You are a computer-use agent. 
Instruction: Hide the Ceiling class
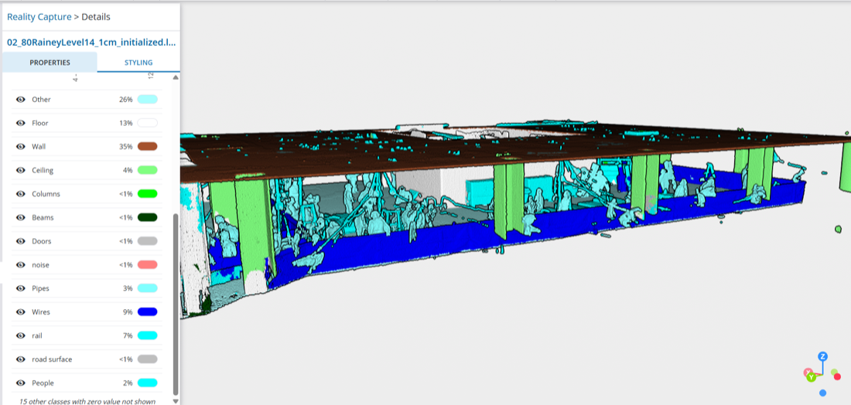coord(21,170)
